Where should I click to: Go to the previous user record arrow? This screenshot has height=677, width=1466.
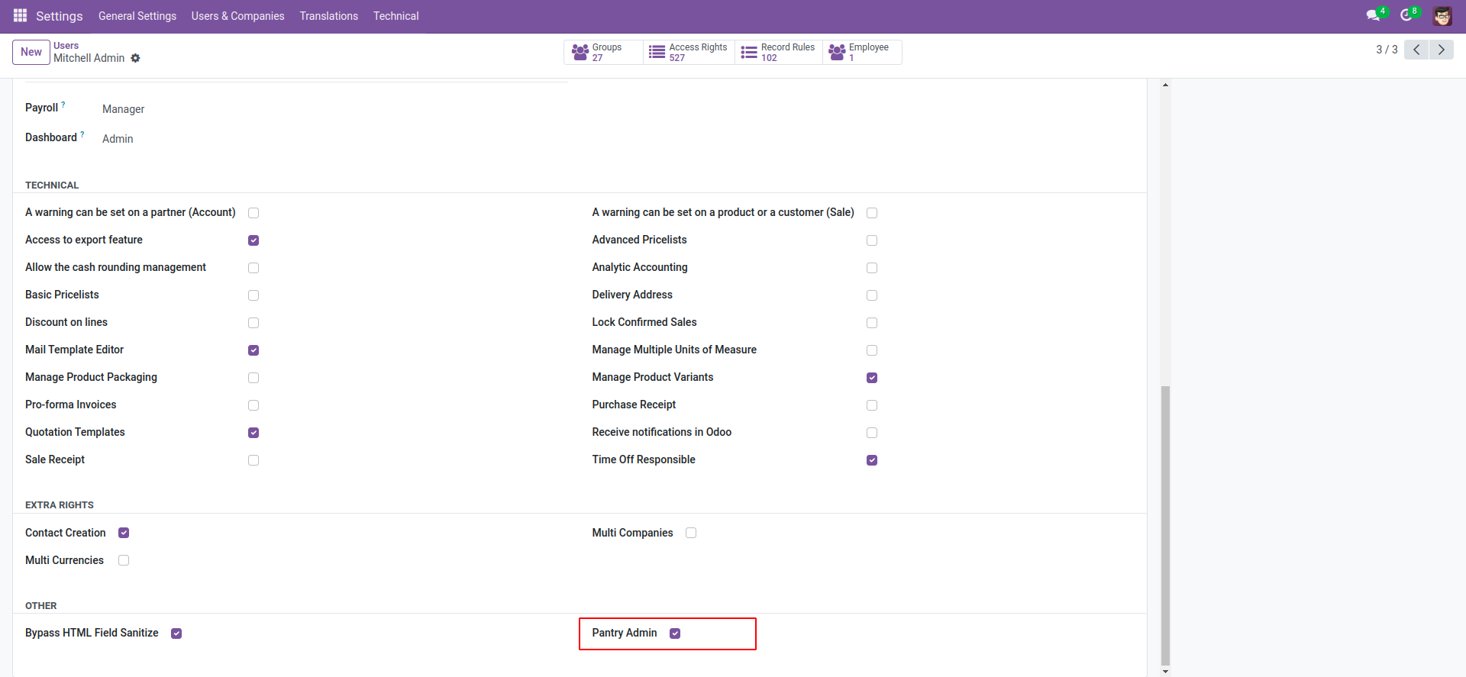click(x=1416, y=50)
